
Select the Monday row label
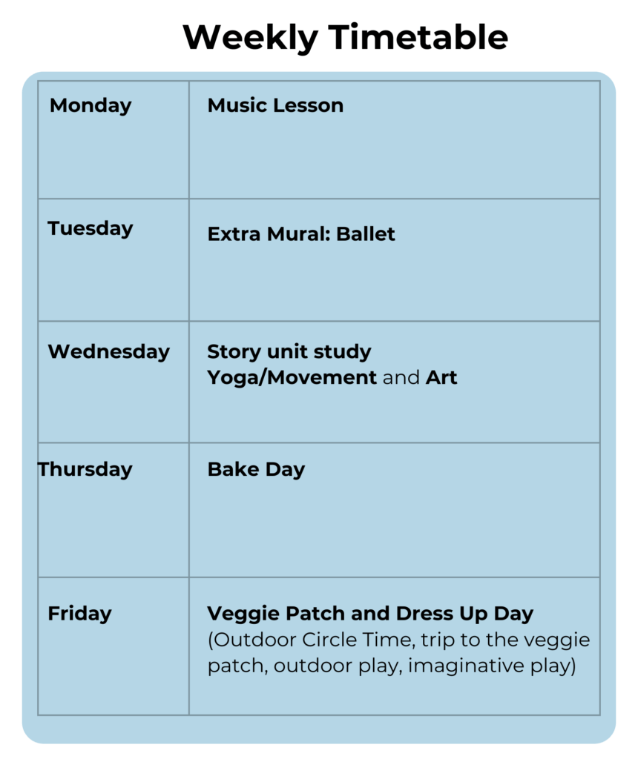pos(91,105)
